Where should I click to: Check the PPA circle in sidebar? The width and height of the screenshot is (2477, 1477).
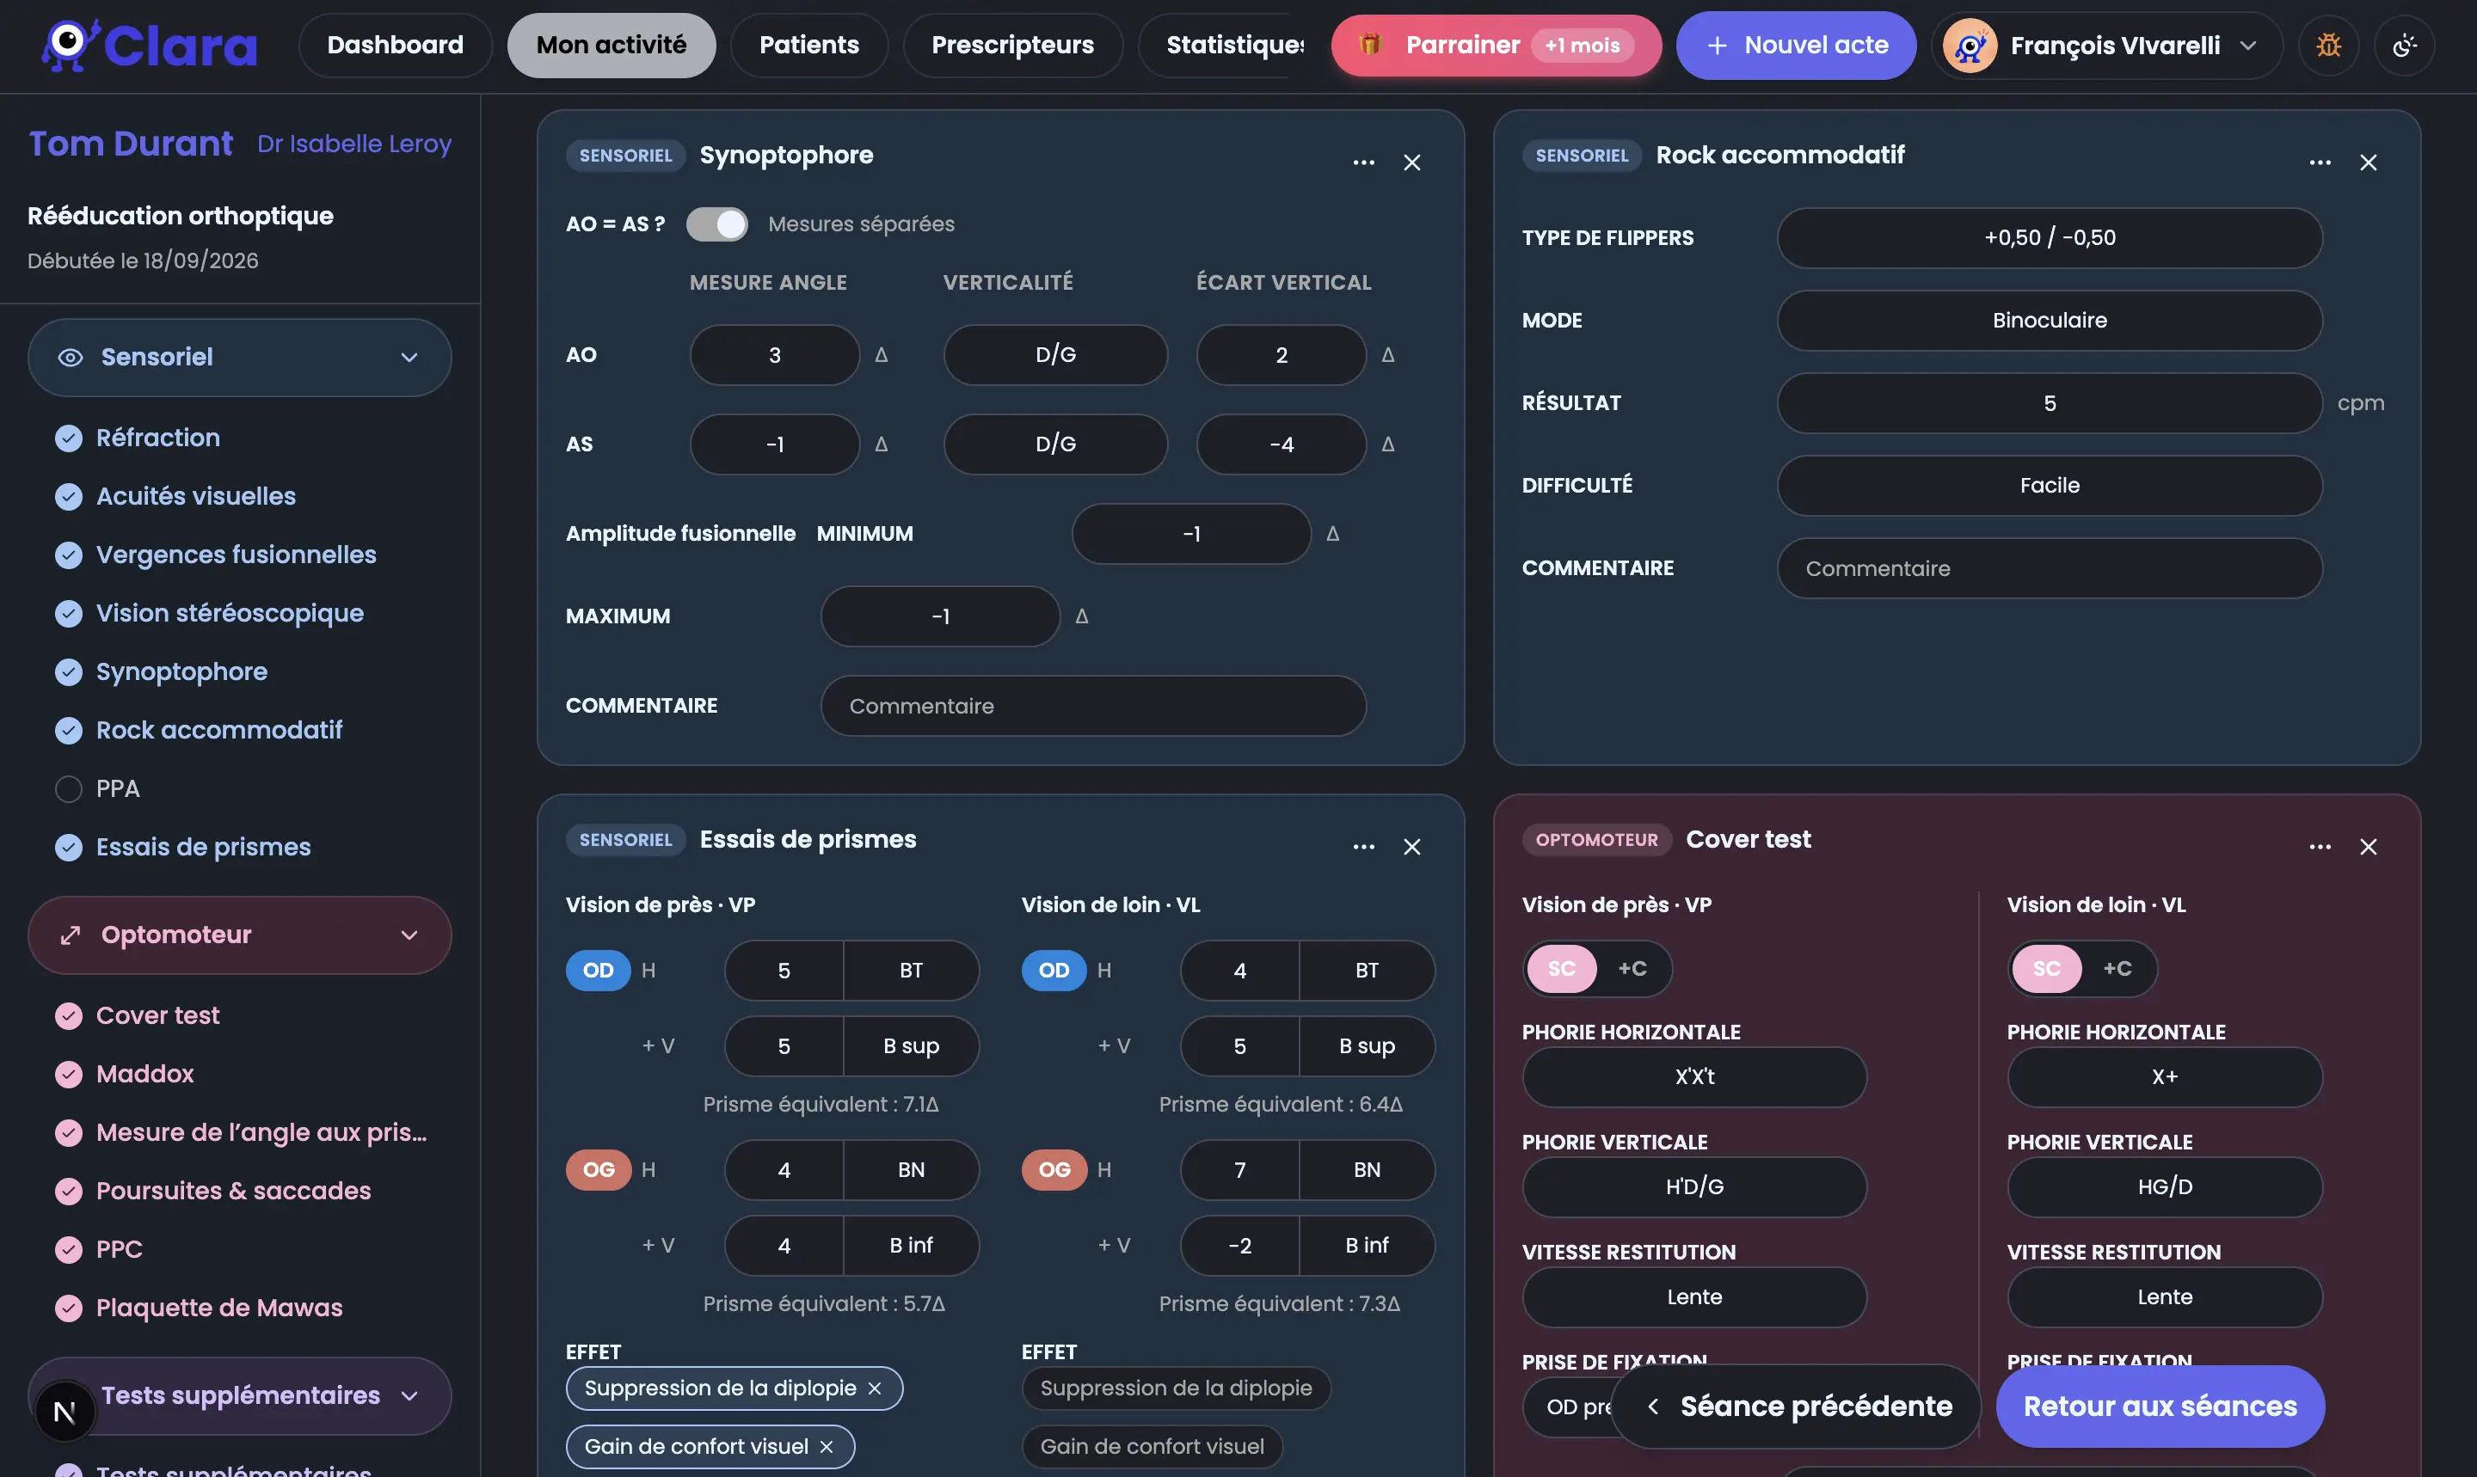click(69, 789)
